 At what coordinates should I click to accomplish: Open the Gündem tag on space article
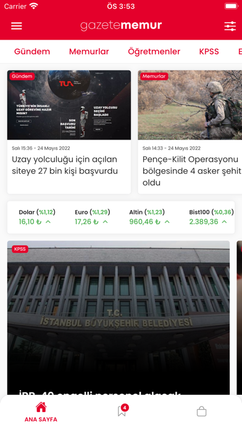pos(22,76)
